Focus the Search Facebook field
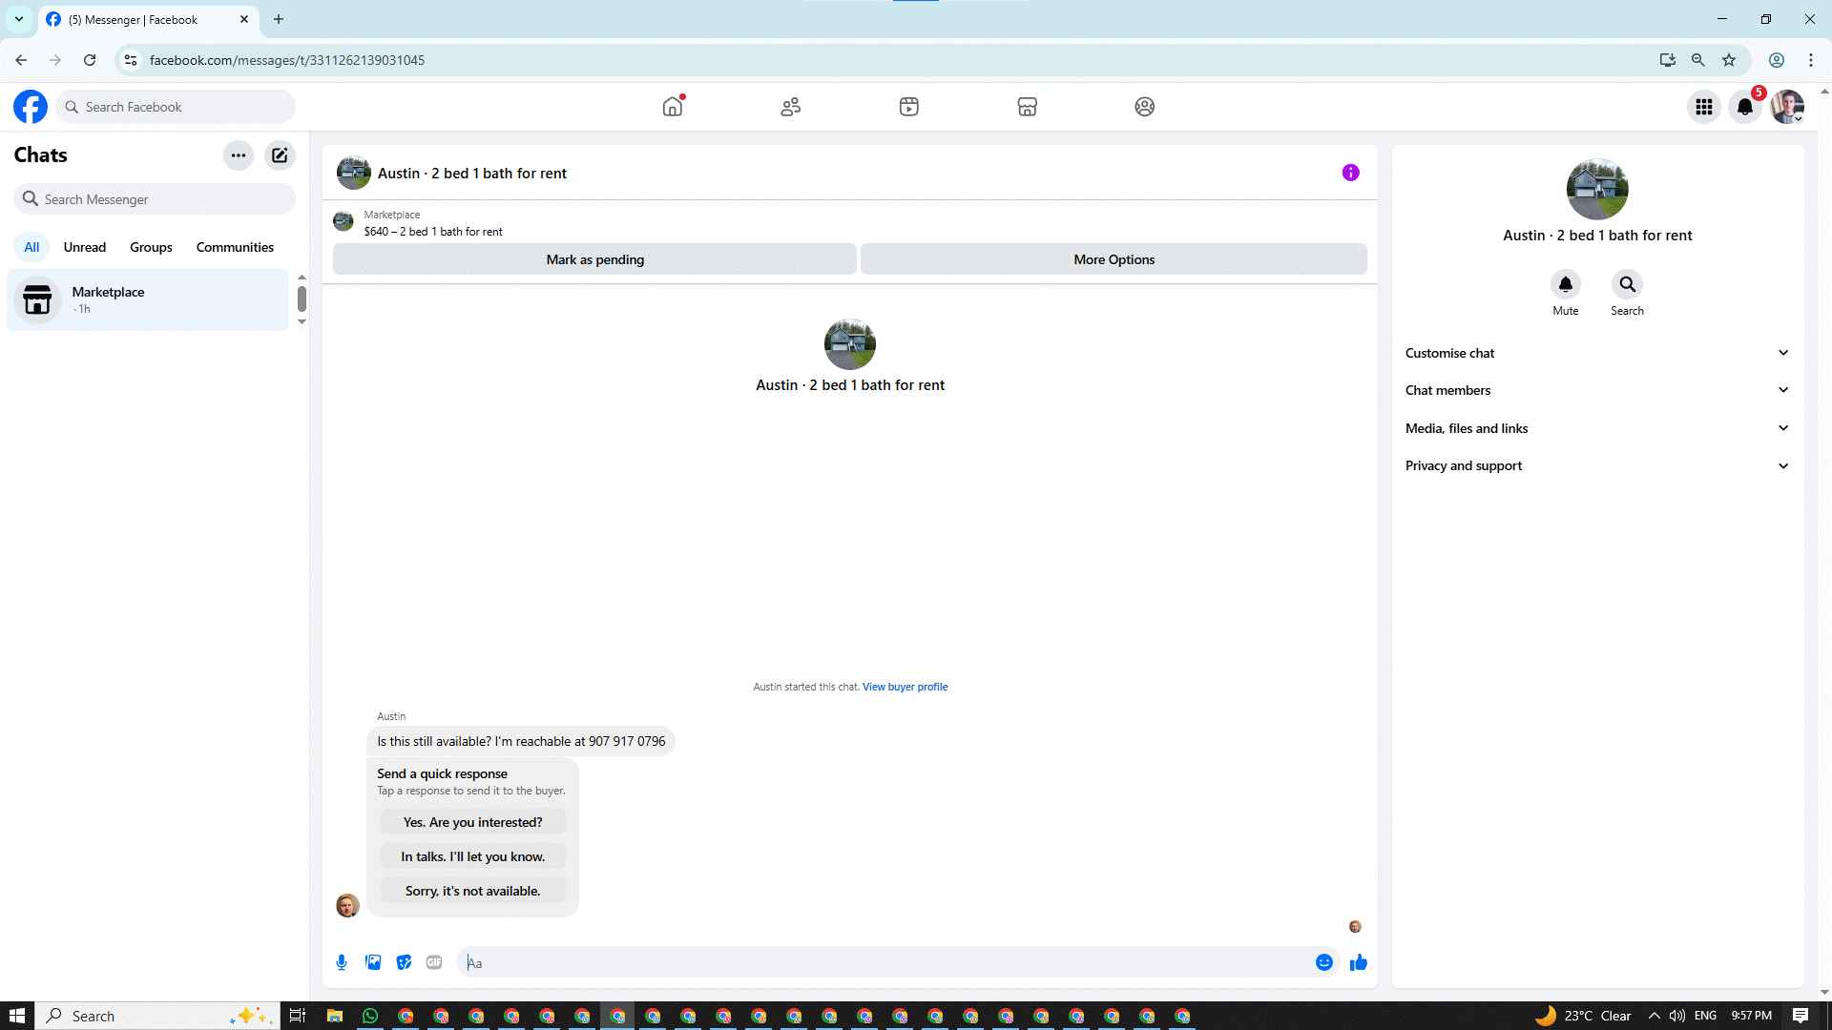The image size is (1832, 1030). click(x=176, y=107)
